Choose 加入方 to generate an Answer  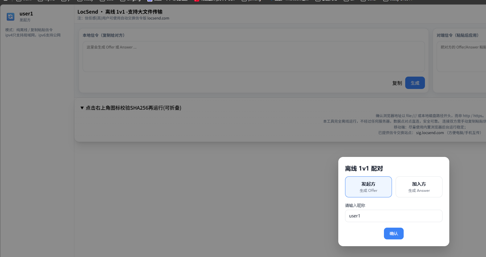[x=419, y=187]
